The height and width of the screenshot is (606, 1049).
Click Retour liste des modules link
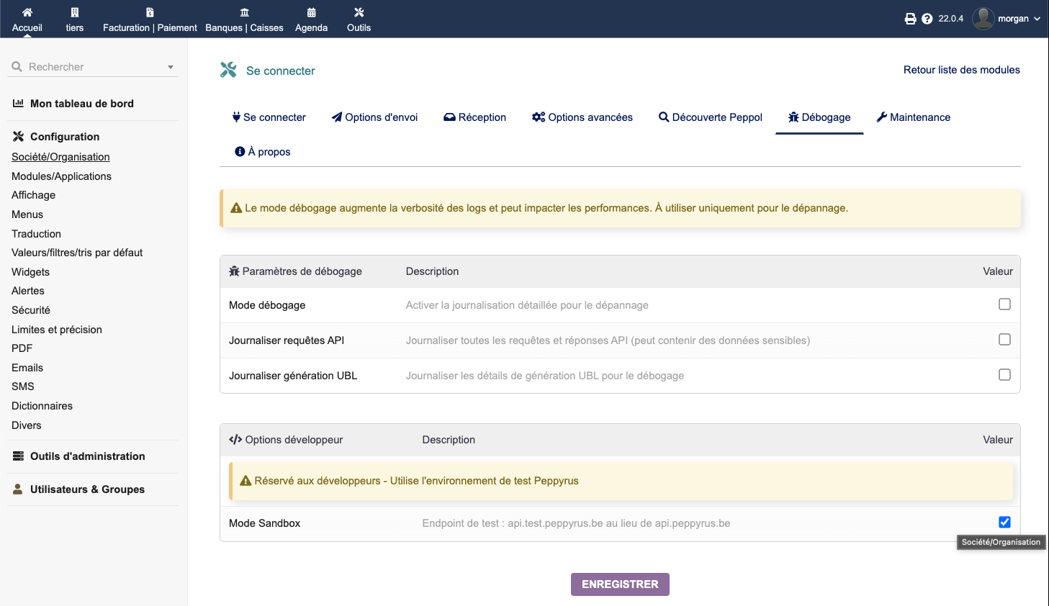[961, 70]
